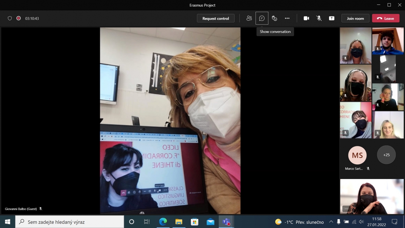The image size is (405, 228).
Task: Open the reactions and raise hand icon
Action: coord(275,18)
